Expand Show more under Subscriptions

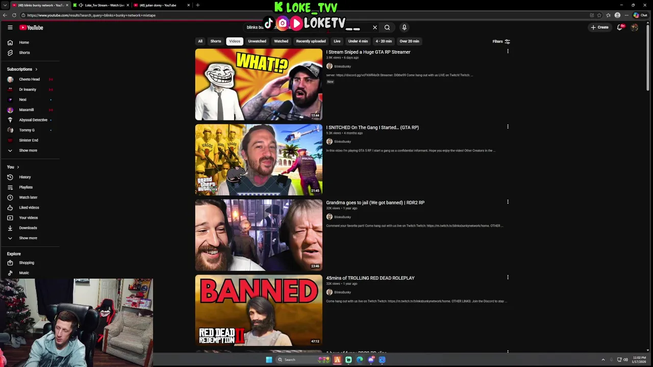(30, 150)
